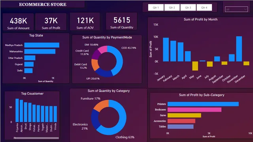Click the yellow December negative bar
Screen dimensions: 253x142
pyautogui.click(x=246, y=64)
